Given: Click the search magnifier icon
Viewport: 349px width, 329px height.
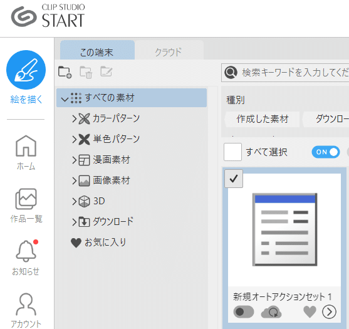Looking at the screenshot, I should (231, 72).
